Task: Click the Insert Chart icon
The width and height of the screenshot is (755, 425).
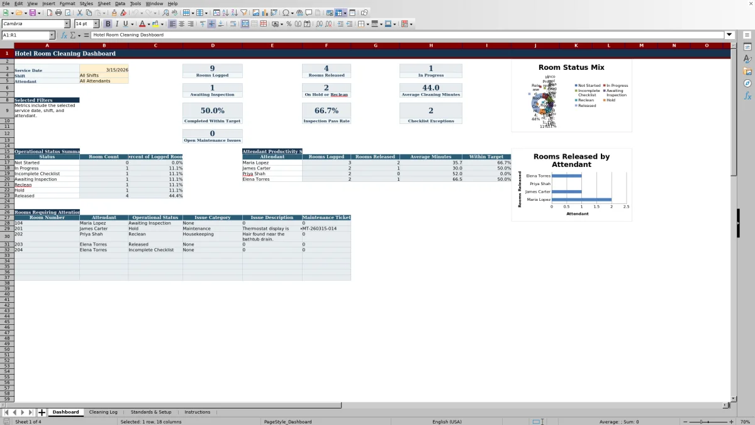Action: coord(264,13)
